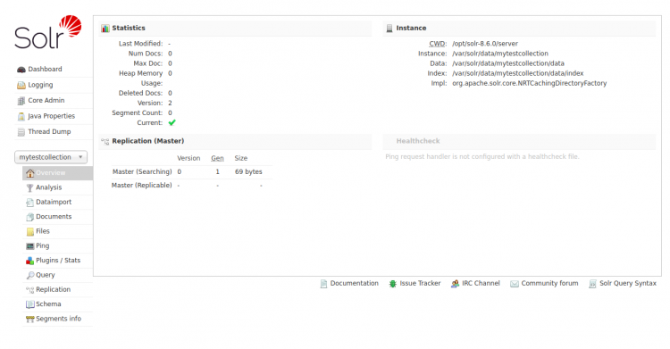Screen dimensions: 670x349
Task: Click the Dashboard gauge icon
Action: click(21, 70)
